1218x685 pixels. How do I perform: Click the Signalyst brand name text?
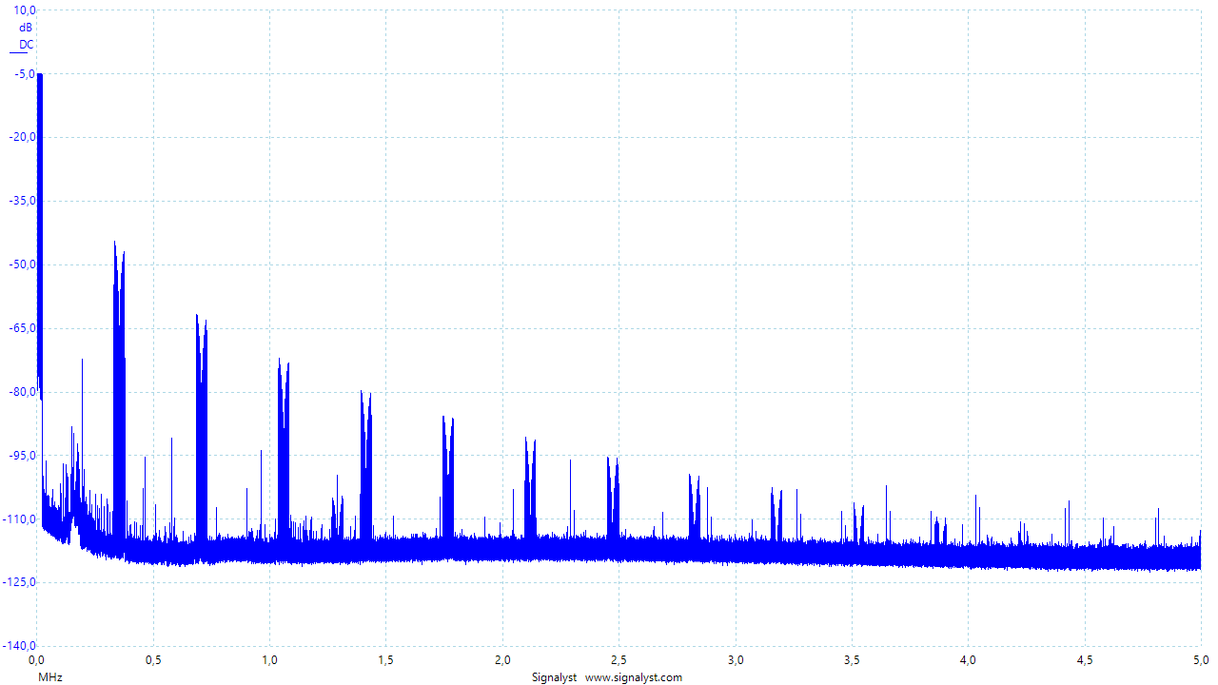click(x=554, y=677)
